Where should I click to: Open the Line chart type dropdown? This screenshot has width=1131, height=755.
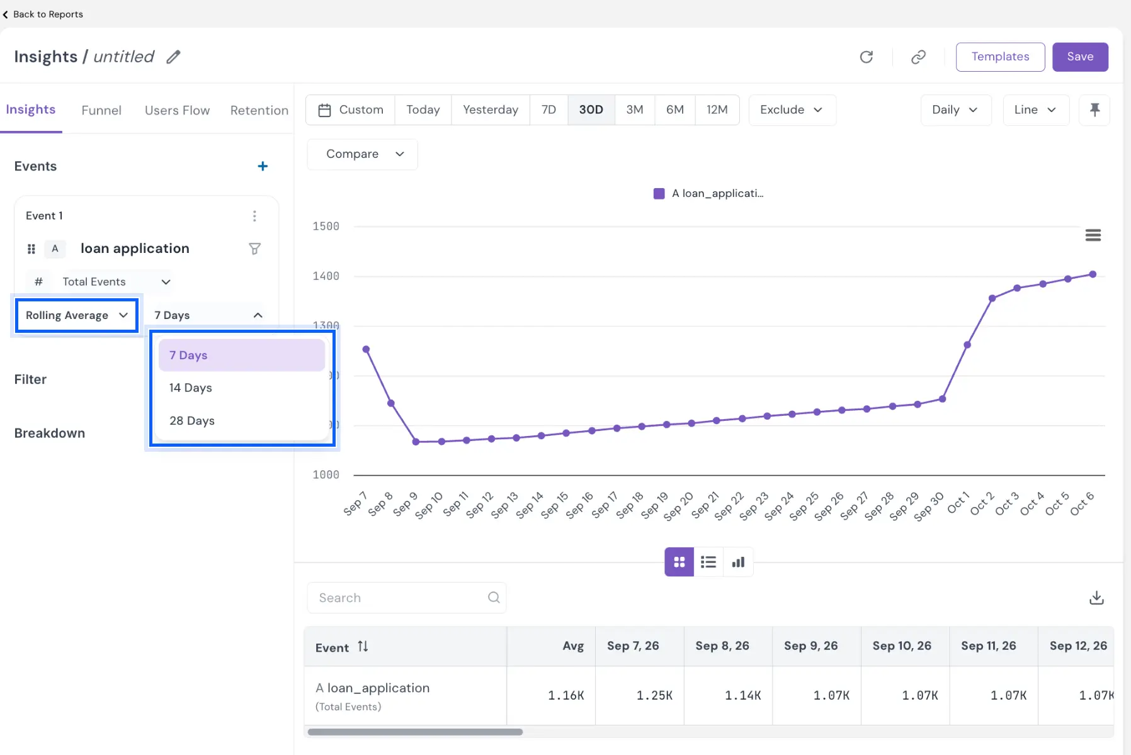[1035, 110]
